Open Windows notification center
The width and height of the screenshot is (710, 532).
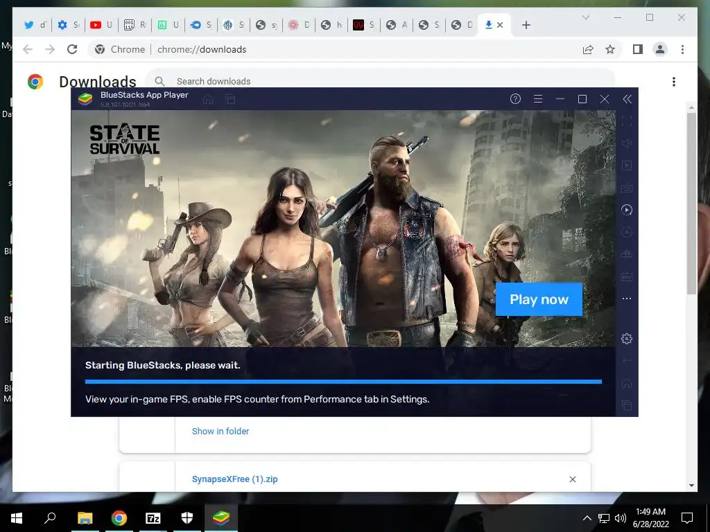(687, 518)
